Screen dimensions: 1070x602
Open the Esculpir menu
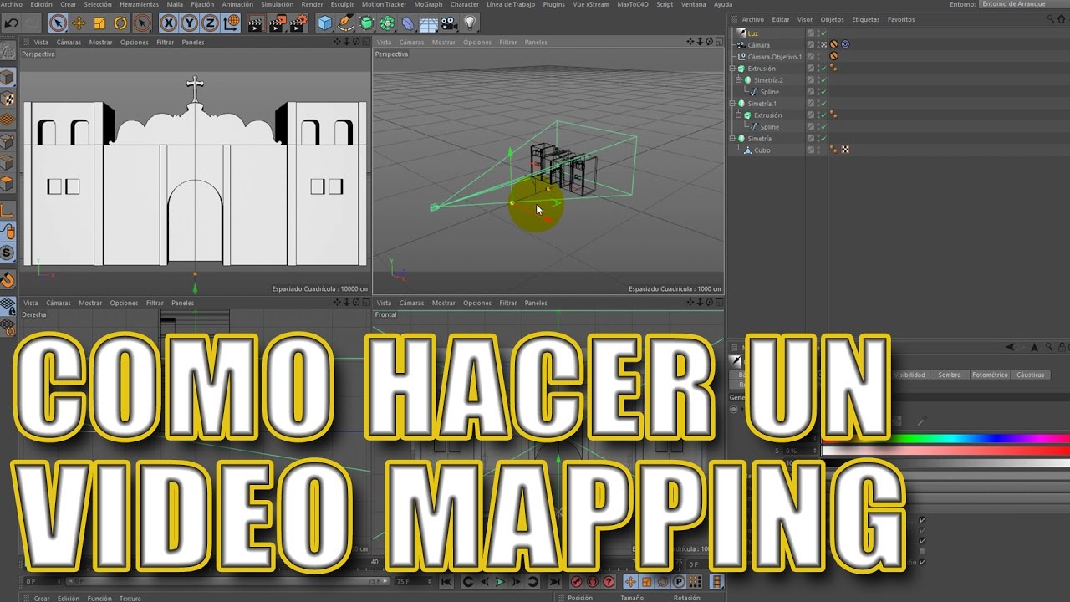[343, 4]
